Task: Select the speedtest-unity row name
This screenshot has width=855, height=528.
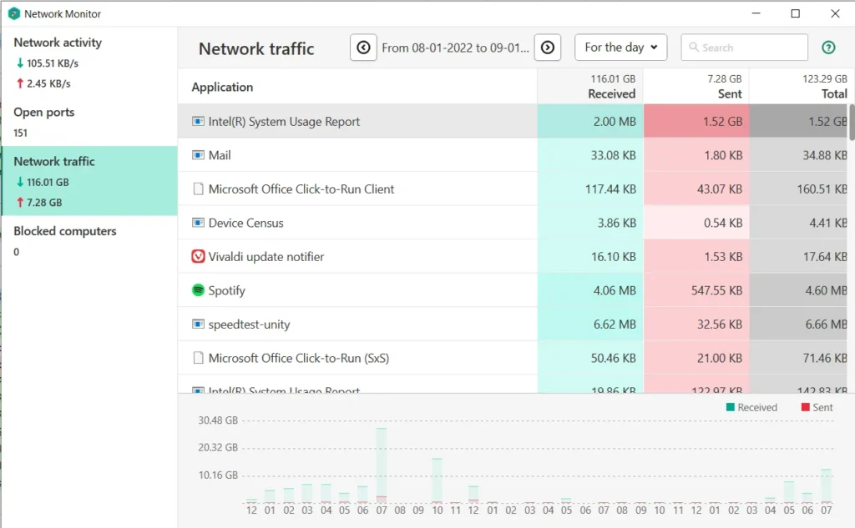Action: [x=249, y=324]
